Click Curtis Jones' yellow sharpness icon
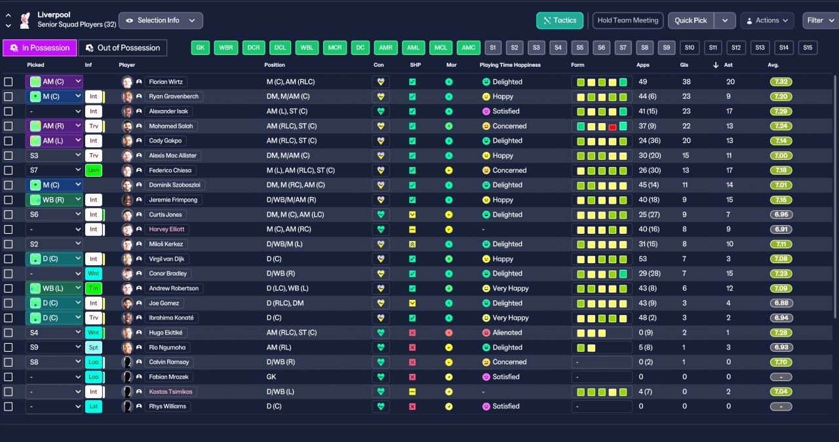The height and width of the screenshot is (442, 839). point(412,215)
